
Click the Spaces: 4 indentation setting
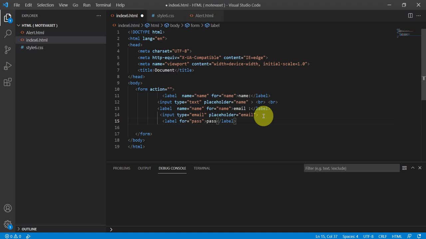tap(350, 236)
